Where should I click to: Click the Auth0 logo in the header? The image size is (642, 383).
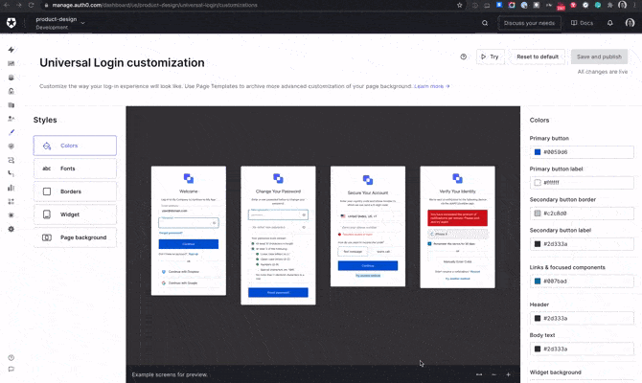(11, 23)
